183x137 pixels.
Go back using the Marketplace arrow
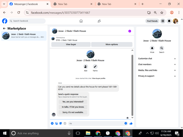pos(4,28)
